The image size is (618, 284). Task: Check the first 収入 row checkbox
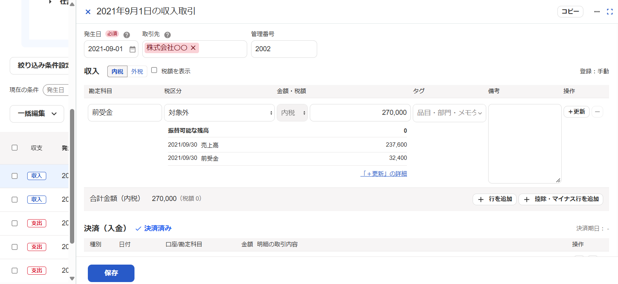[14, 176]
